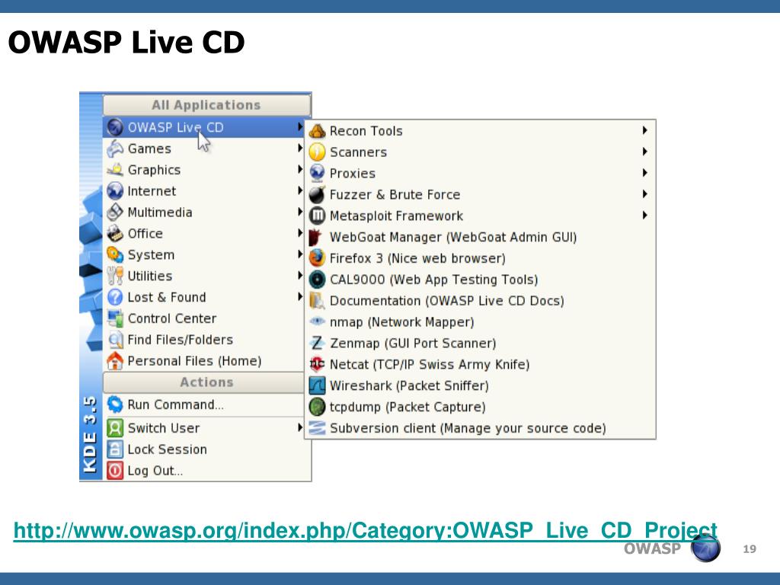This screenshot has height=585, width=780.
Task: Click the Multimedia icon
Action: 115,213
